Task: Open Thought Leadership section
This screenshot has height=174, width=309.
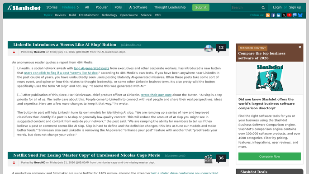Action: coord(170,7)
